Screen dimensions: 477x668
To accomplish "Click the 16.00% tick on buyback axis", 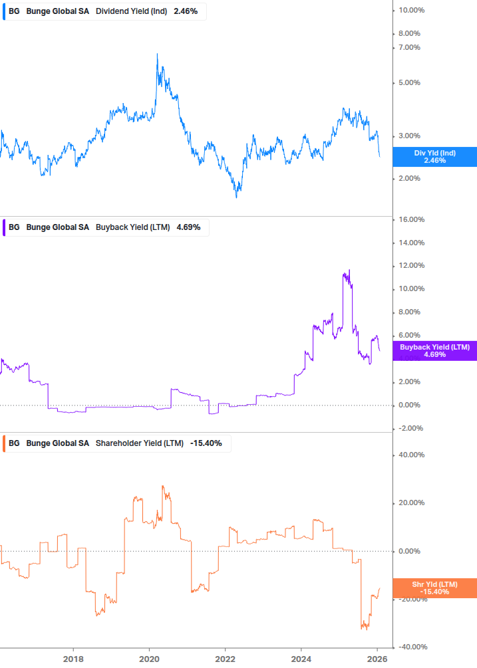I will pyautogui.click(x=411, y=220).
